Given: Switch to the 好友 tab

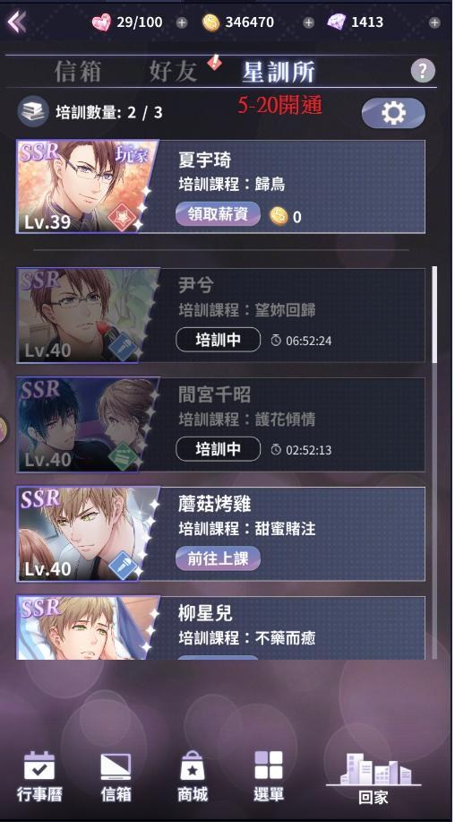Looking at the screenshot, I should (173, 72).
